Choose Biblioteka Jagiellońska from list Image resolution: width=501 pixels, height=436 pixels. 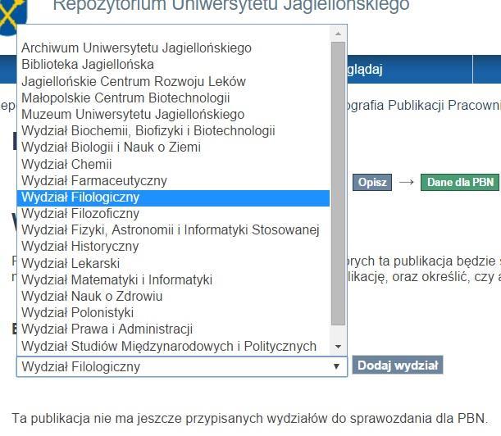[173, 65]
